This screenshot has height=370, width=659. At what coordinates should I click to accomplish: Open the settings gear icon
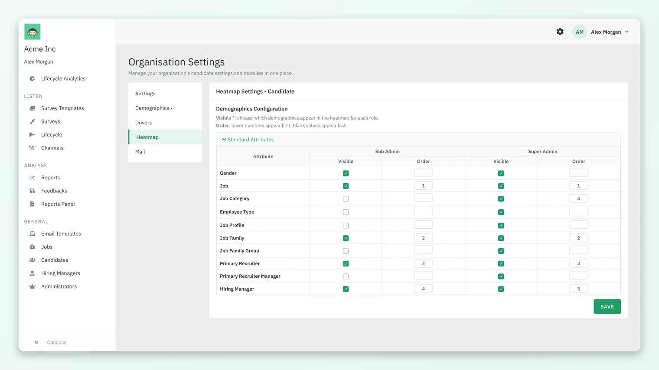coord(560,32)
